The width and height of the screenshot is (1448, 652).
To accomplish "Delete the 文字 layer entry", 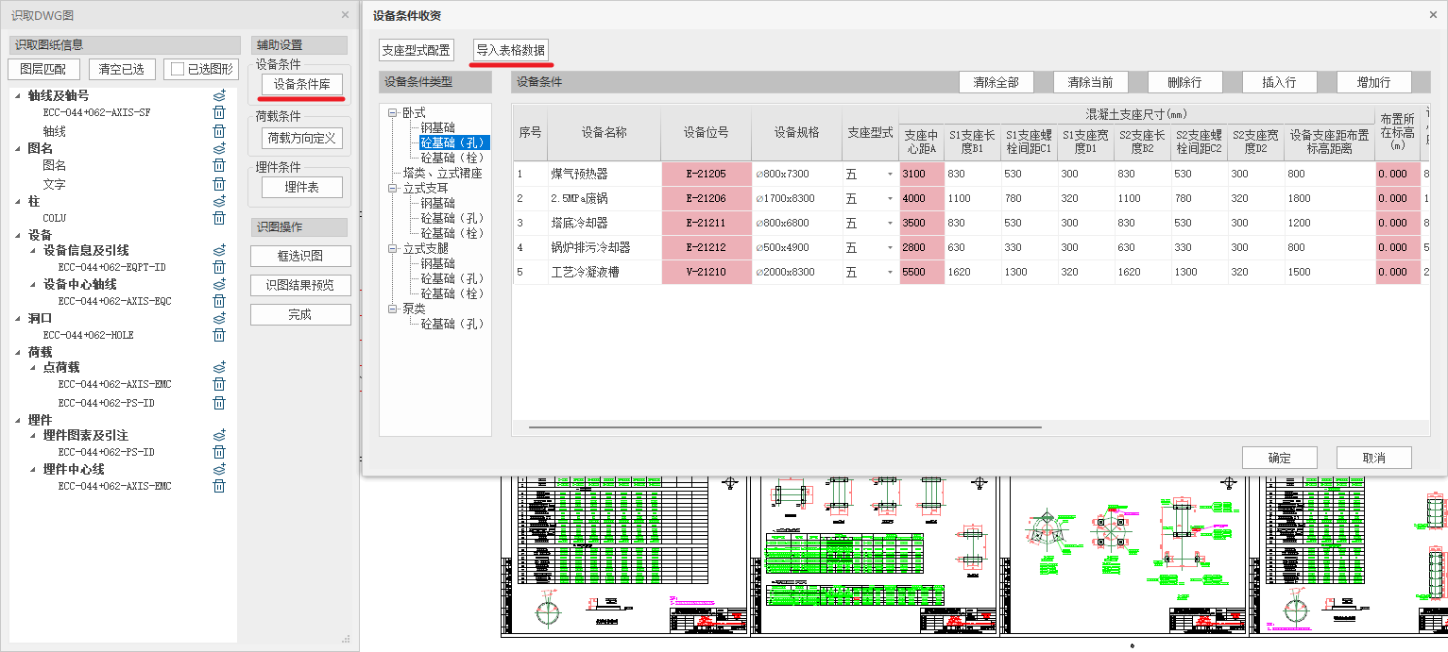I will [219, 184].
